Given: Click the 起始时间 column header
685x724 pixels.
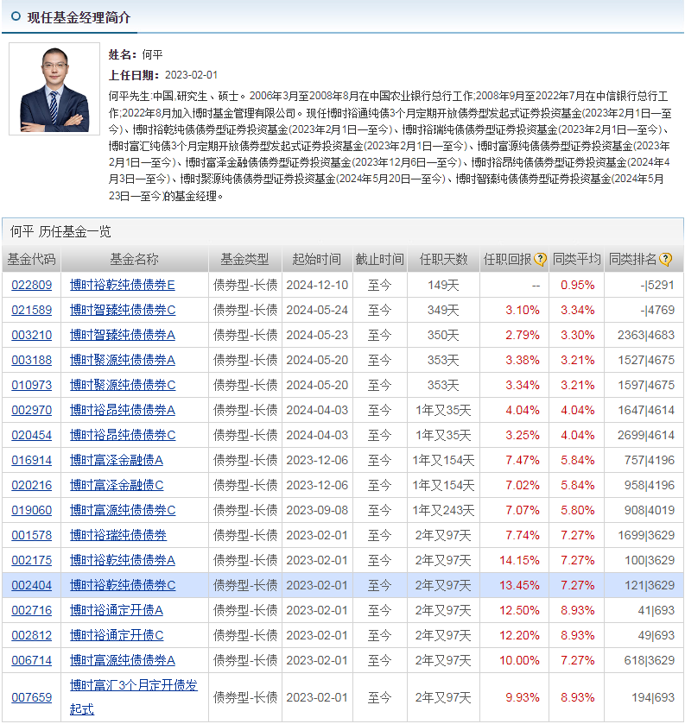Looking at the screenshot, I should click(317, 260).
